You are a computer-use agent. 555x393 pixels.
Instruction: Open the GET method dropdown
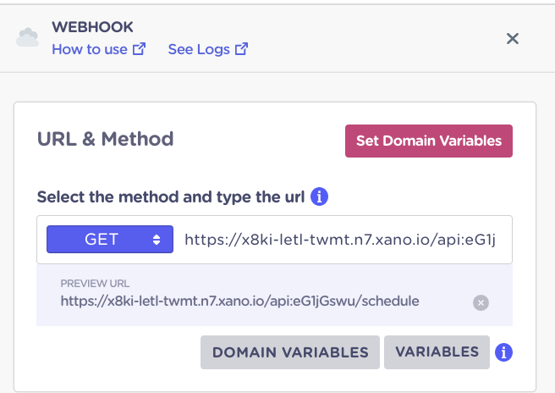point(110,239)
